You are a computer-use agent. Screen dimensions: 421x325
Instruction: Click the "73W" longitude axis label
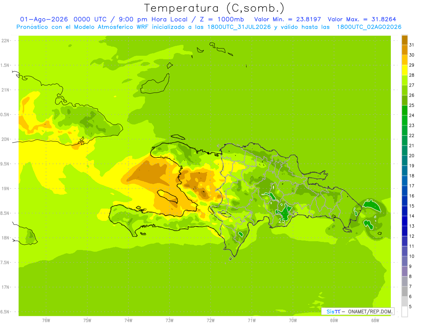(x=169, y=320)
